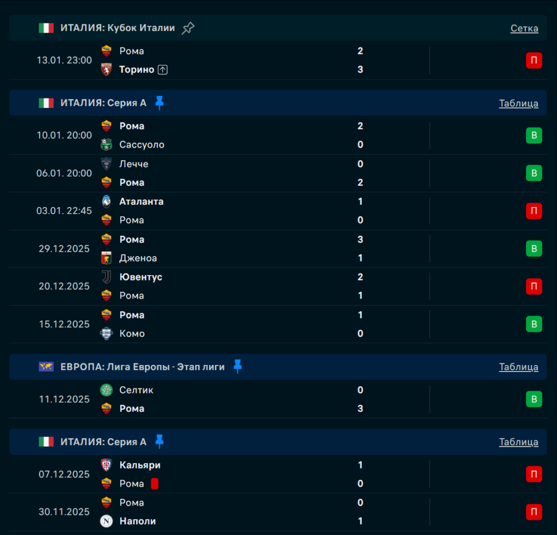The height and width of the screenshot is (535, 557).
Task: Click the Кальяри team crest
Action: tap(107, 465)
